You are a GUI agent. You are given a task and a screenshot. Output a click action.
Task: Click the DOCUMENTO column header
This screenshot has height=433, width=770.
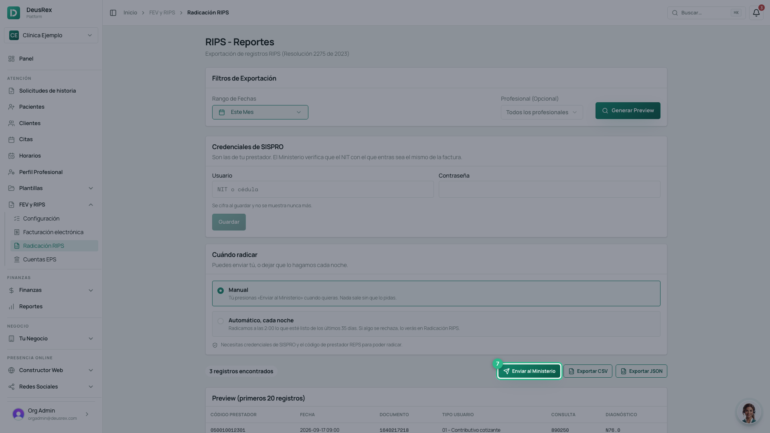(394, 415)
